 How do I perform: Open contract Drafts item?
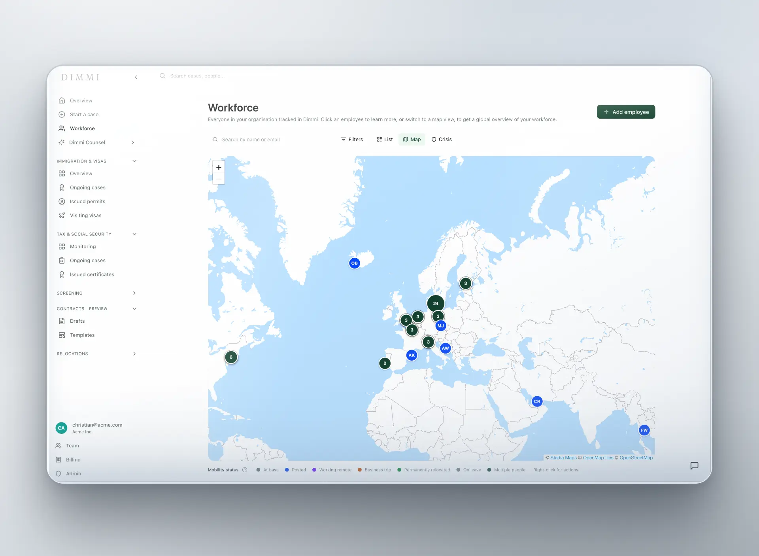(x=77, y=321)
